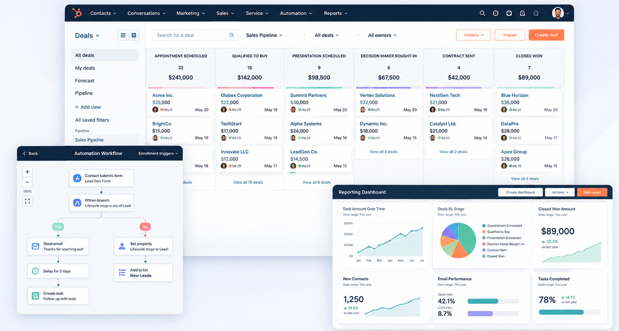The height and width of the screenshot is (331, 619).
Task: Open the Sales Pipeline dropdown filter
Action: (x=264, y=35)
